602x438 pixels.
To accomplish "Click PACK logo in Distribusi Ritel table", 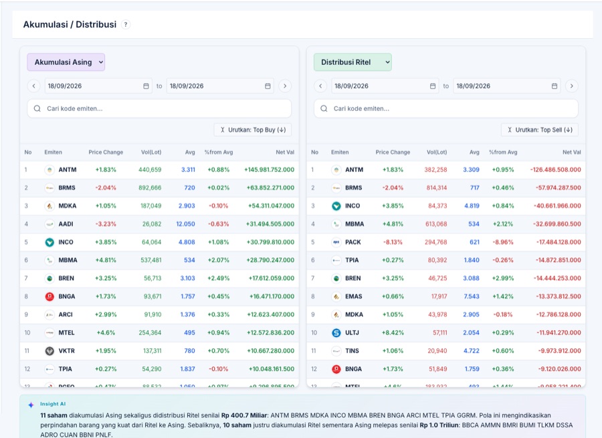I will 336,242.
